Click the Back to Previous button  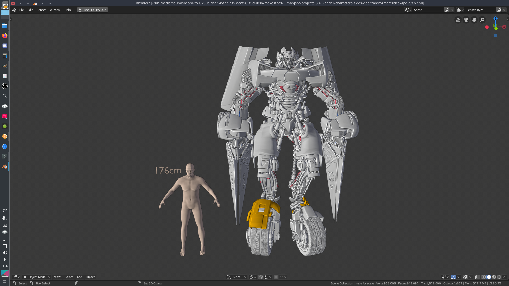tap(92, 10)
